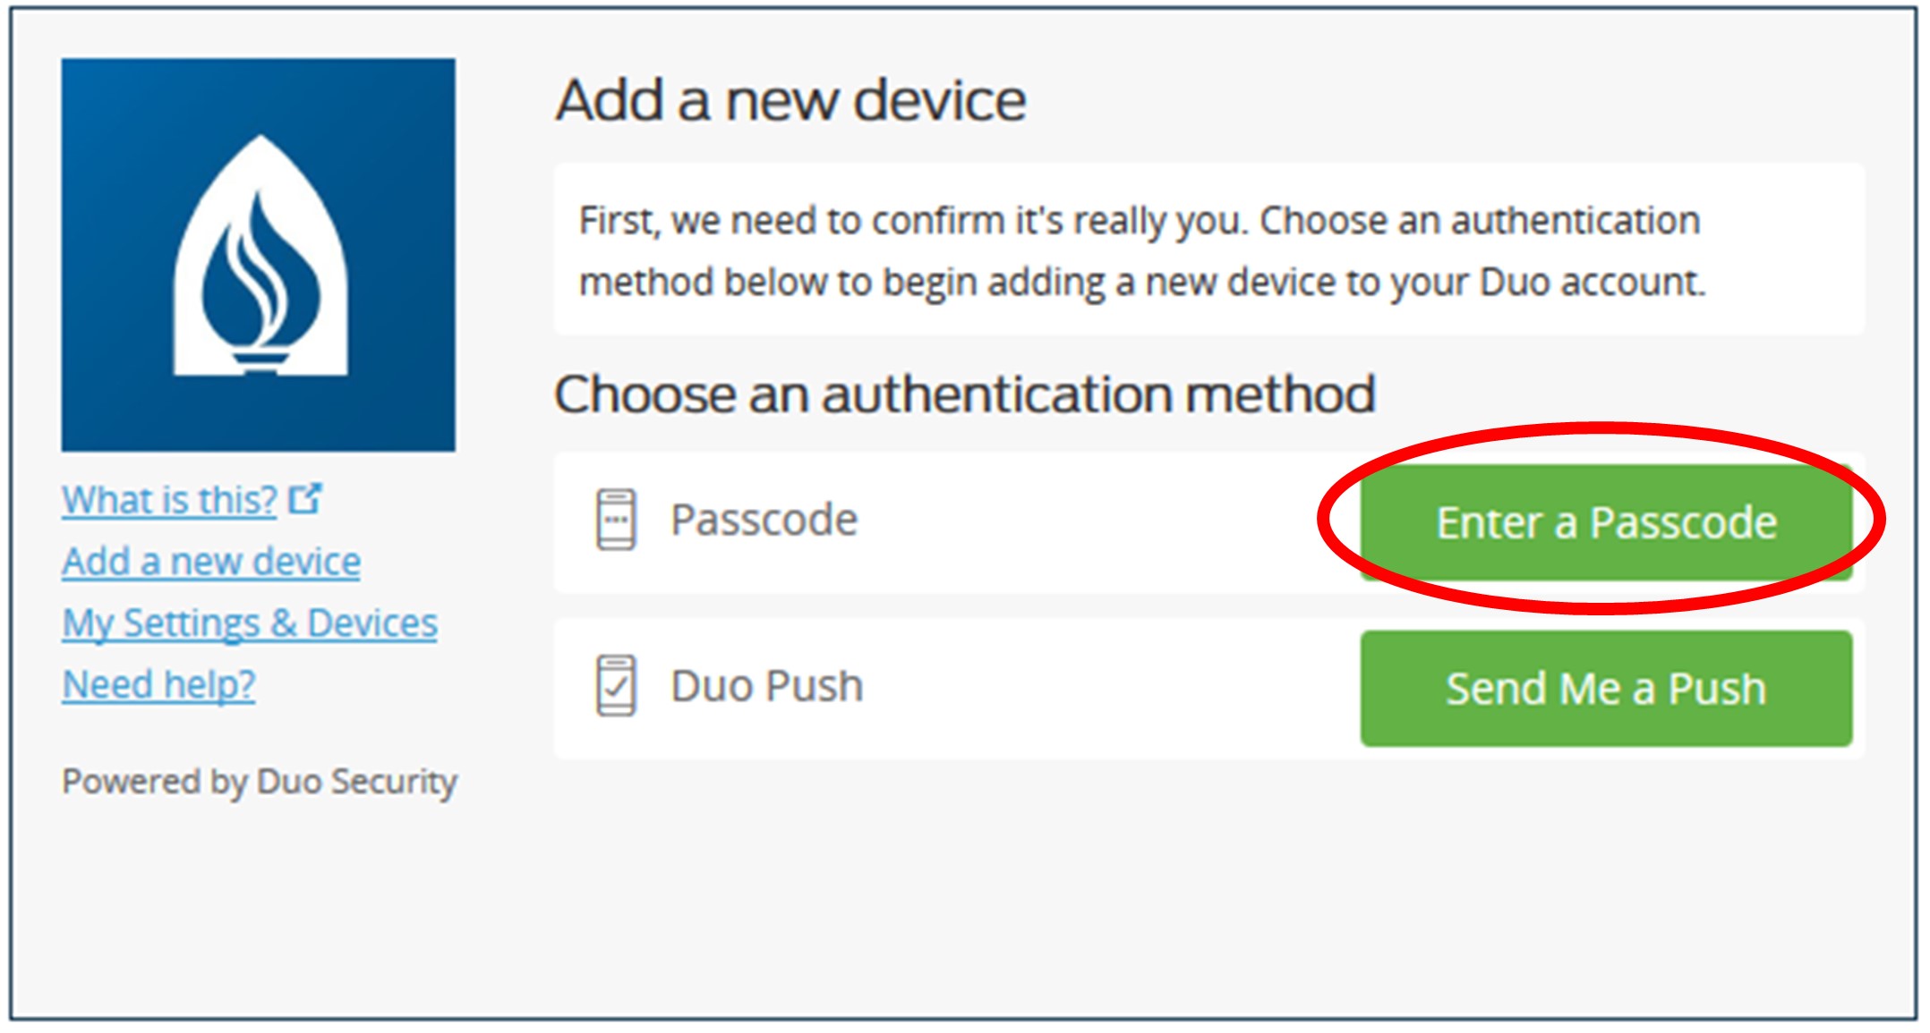Go to My Settings & Devices
Screen dimensions: 1930x1033
pyautogui.click(x=250, y=623)
